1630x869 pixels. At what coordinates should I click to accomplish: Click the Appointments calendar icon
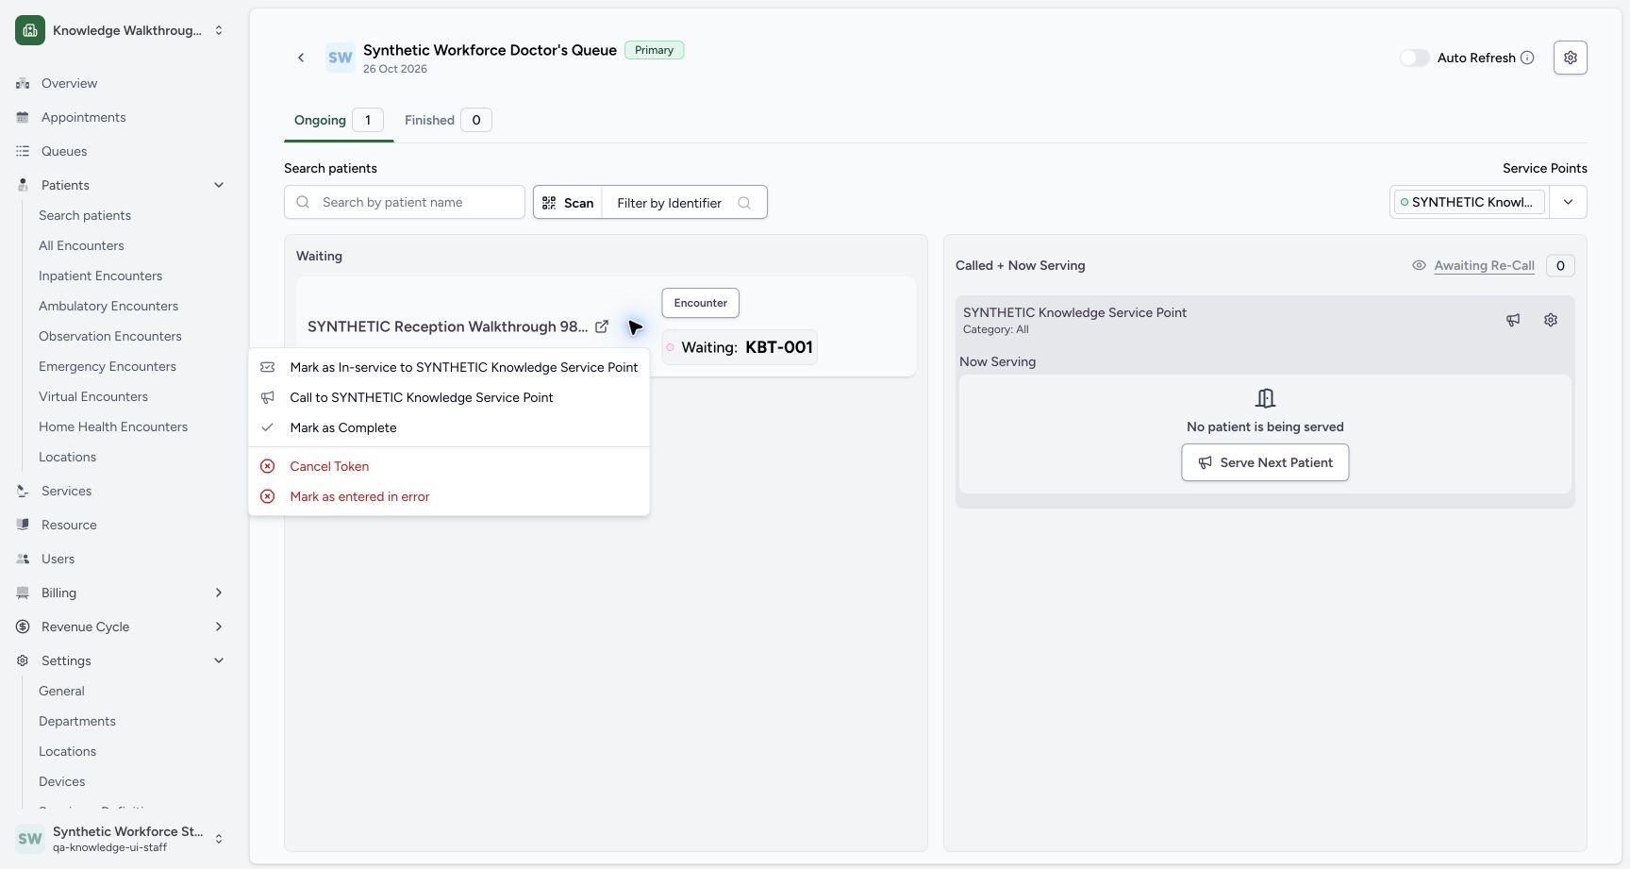(23, 117)
